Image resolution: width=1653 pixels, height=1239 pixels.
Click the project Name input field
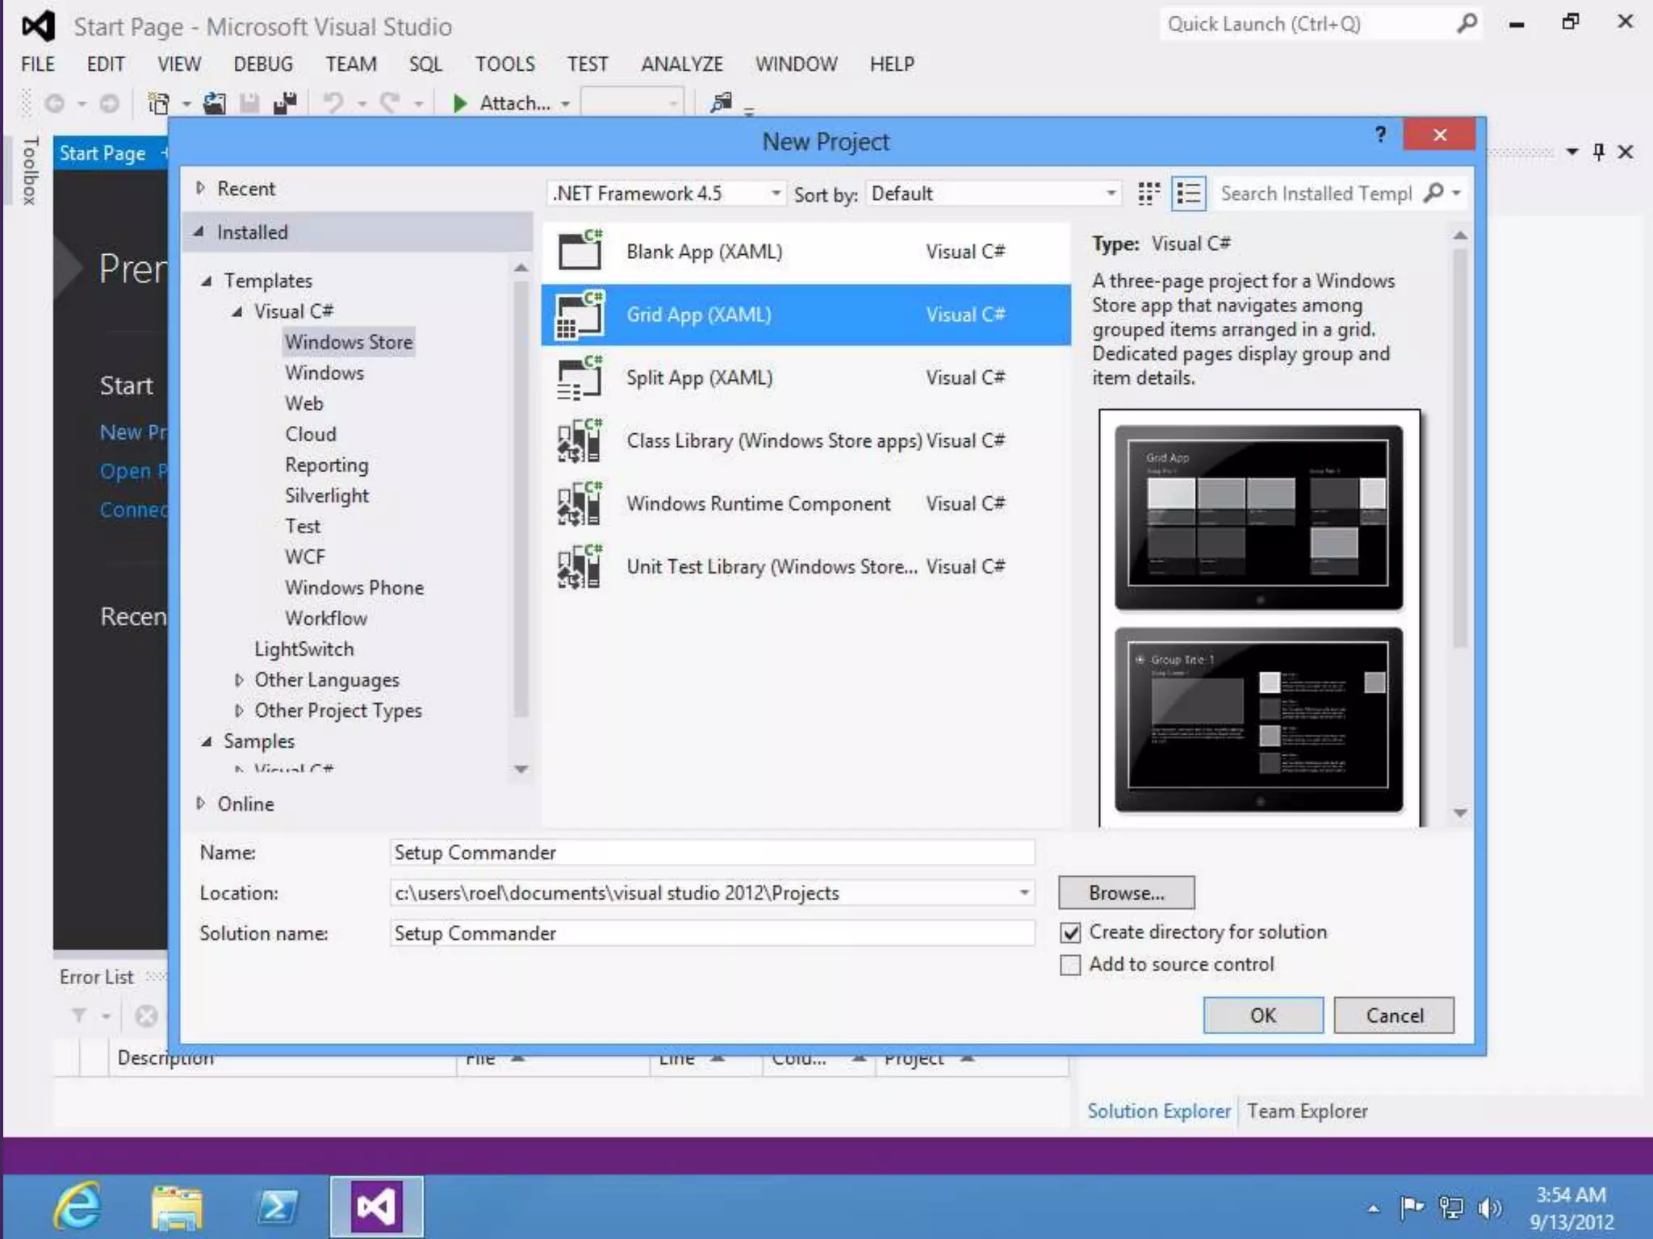click(711, 853)
